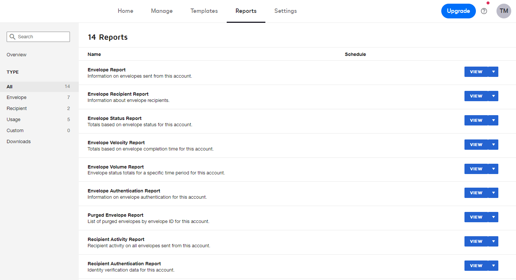The width and height of the screenshot is (516, 280).
Task: Open the Overview link in sidebar
Action: click(17, 55)
